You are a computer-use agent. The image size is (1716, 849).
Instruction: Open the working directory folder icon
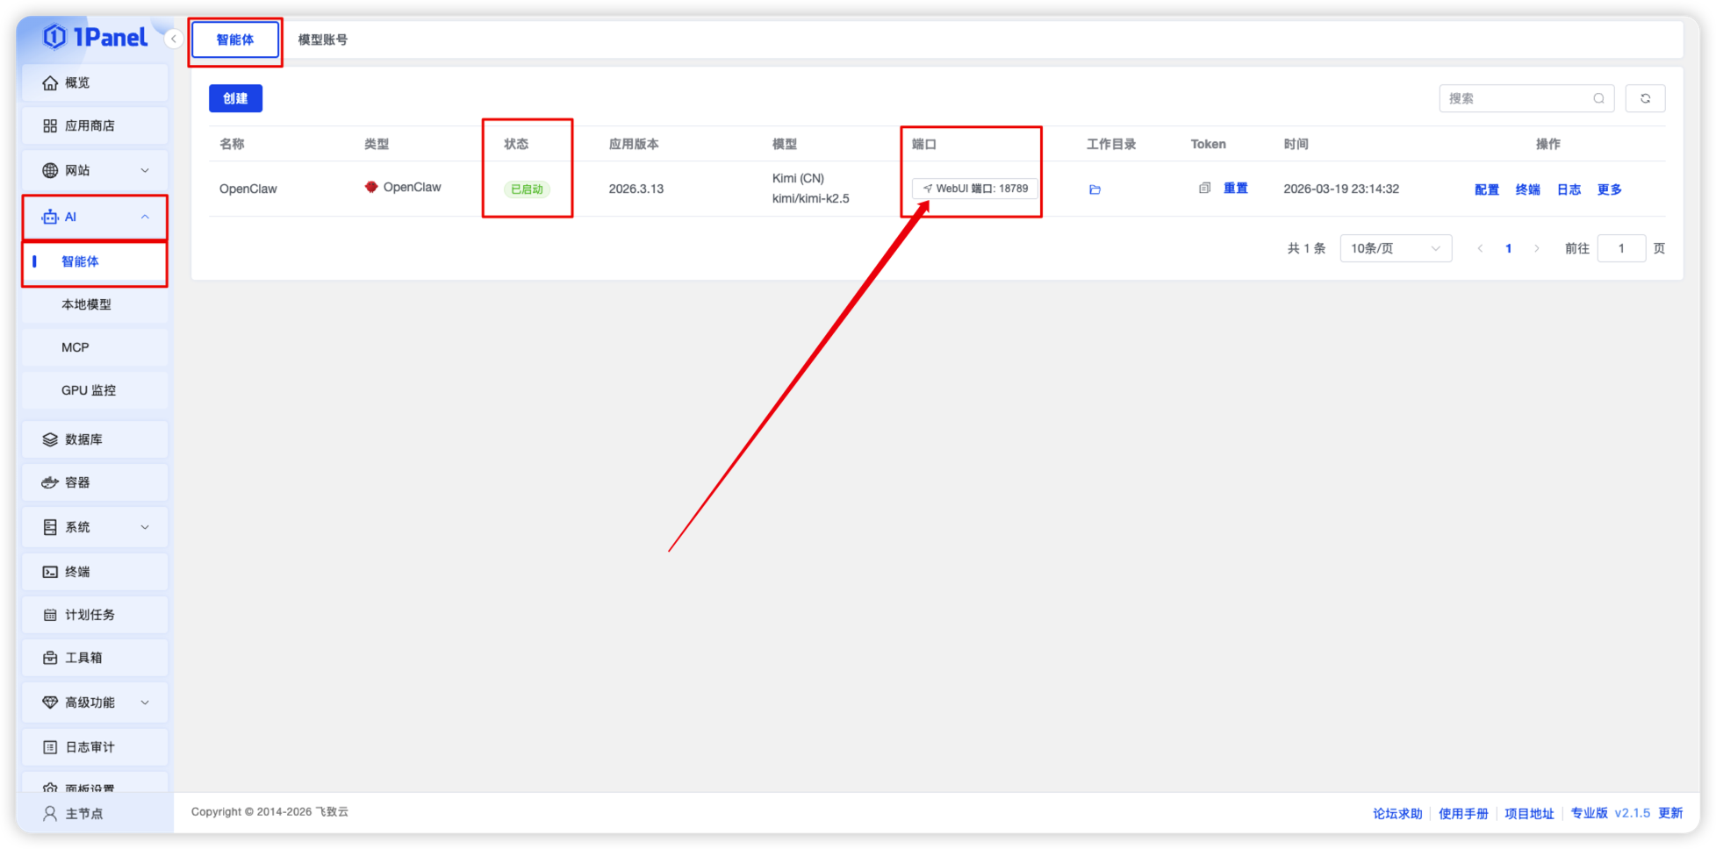coord(1095,189)
